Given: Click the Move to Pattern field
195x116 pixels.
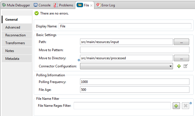Looking at the screenshot, I should (135, 50).
